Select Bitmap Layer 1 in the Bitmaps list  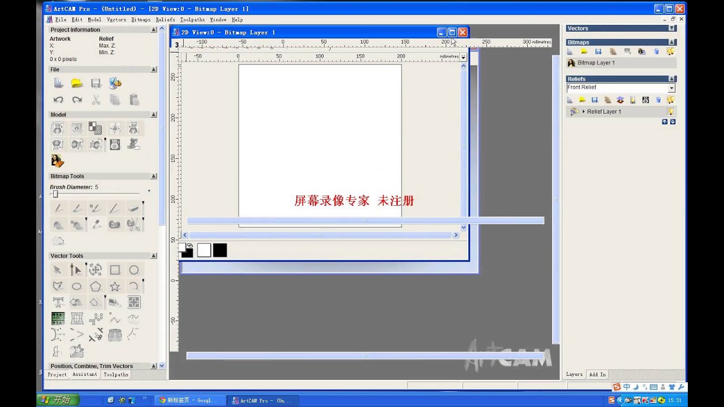tap(621, 63)
